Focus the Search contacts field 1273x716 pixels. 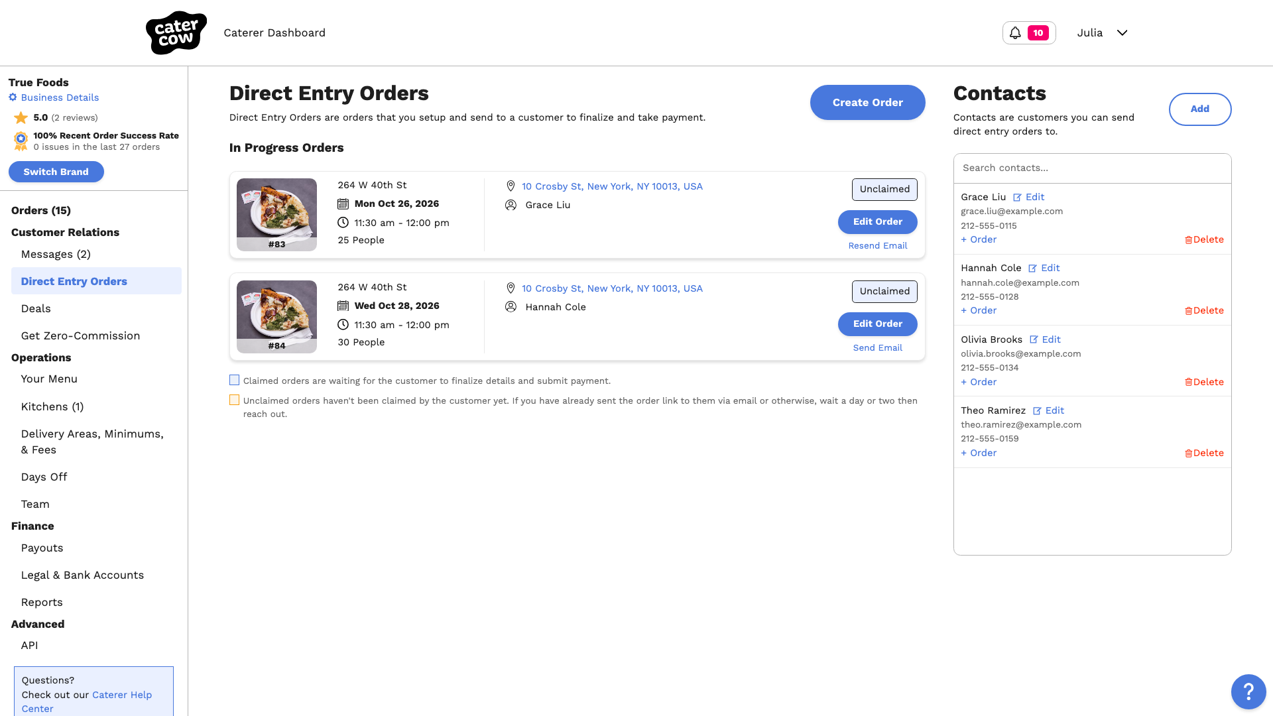coord(1092,168)
